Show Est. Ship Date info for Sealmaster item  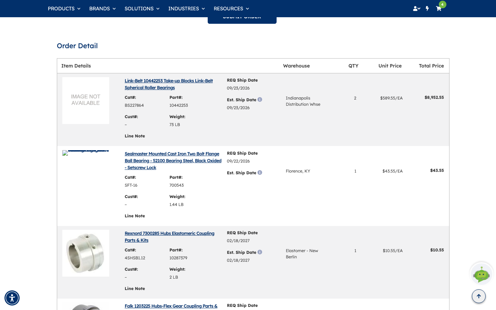click(260, 173)
